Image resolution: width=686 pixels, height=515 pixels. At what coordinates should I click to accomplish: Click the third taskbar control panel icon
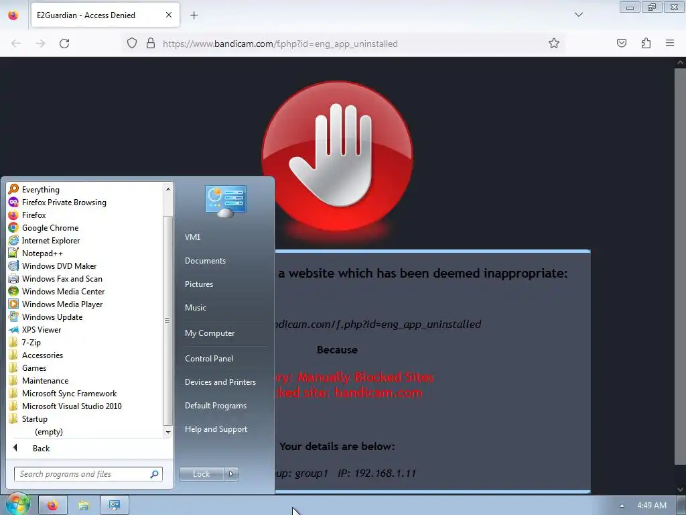coord(114,506)
